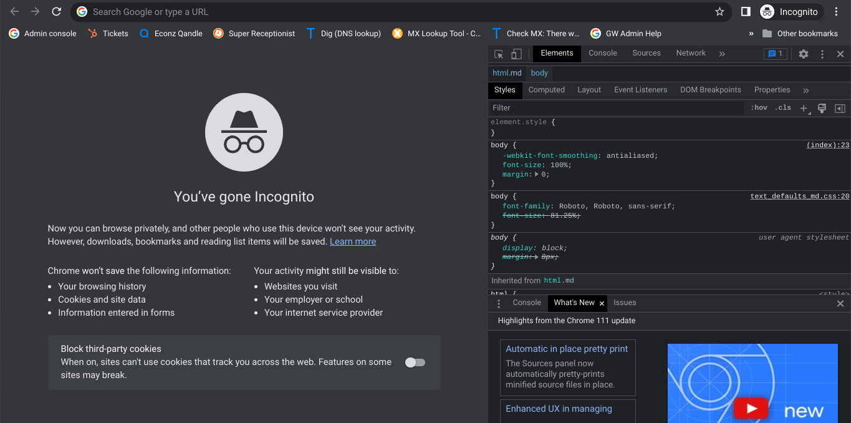This screenshot has width=851, height=423.
Task: Close the What's New tab
Action: (x=602, y=303)
